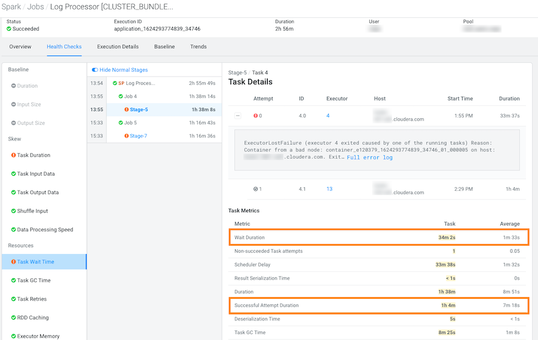Click the 8m 25s Task GC Time value
538x340 pixels.
tap(447, 332)
